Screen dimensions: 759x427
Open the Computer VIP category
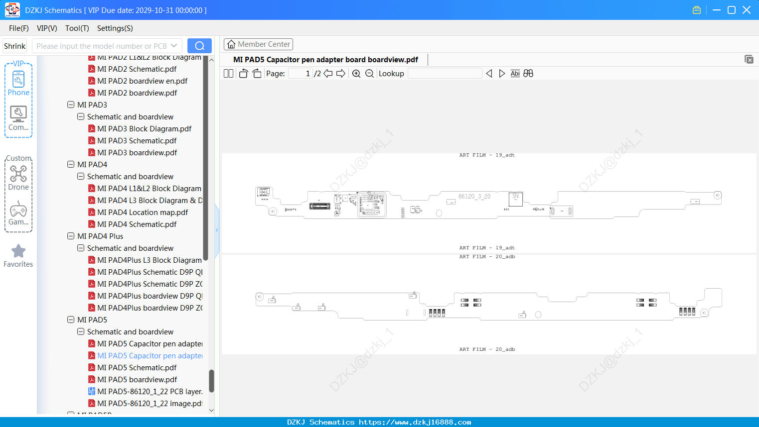[18, 118]
